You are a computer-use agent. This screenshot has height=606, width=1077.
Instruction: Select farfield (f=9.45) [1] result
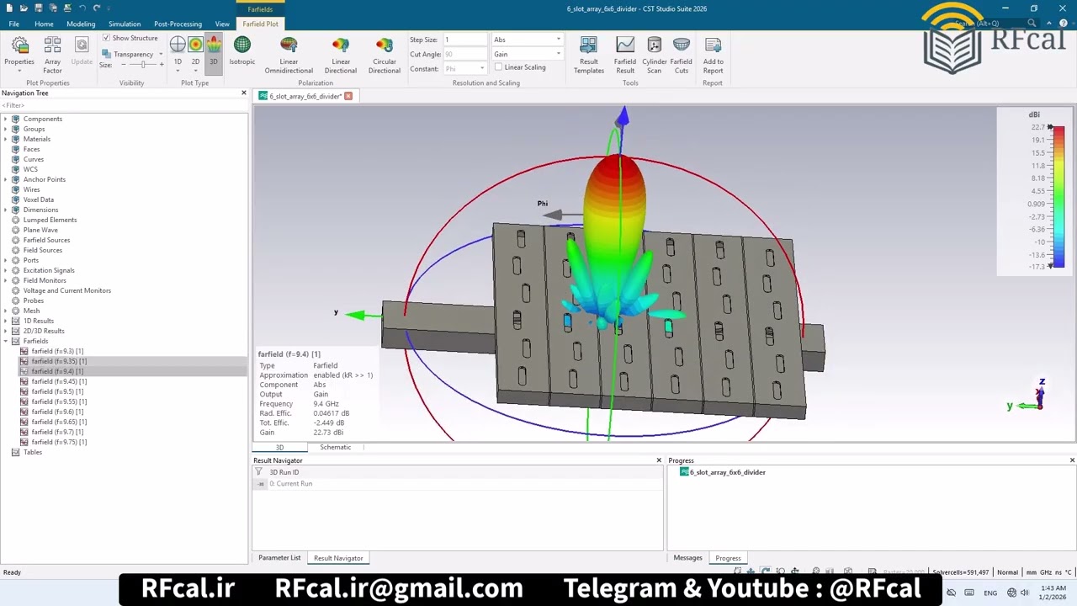coord(59,381)
